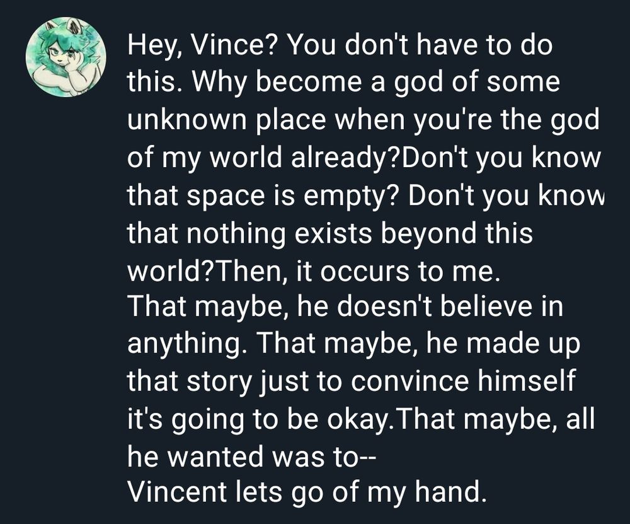Viewport: 630px width, 524px height.
Task: Click the word "Vincent" in the last line
Action: tap(178, 492)
